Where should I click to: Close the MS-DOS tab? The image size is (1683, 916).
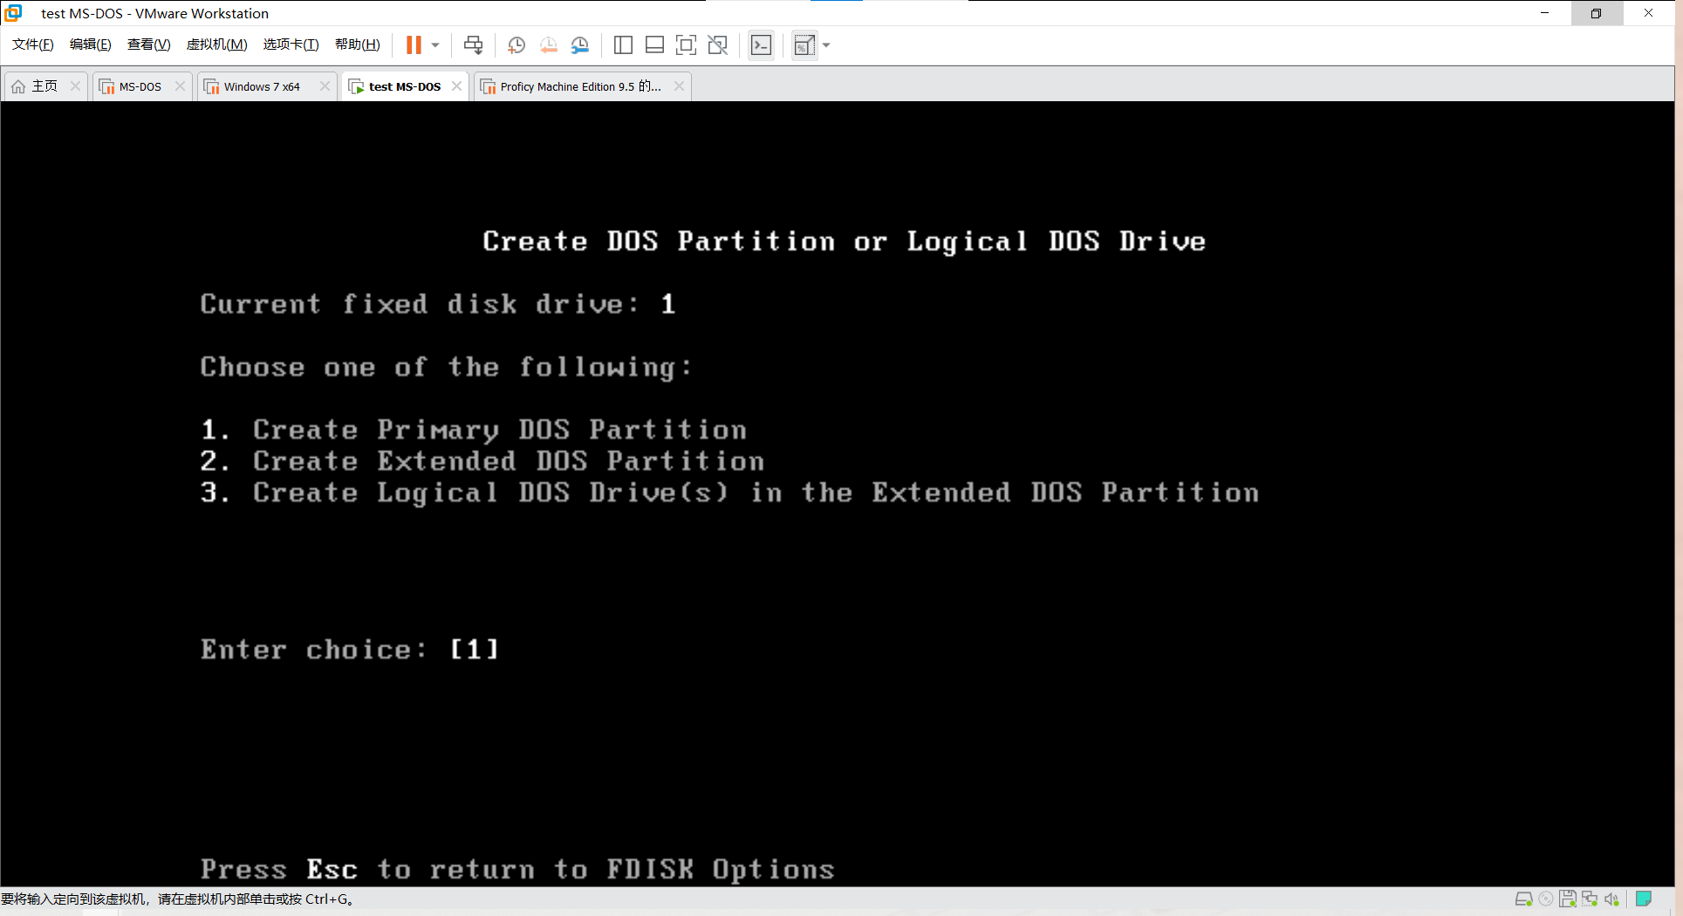point(180,86)
